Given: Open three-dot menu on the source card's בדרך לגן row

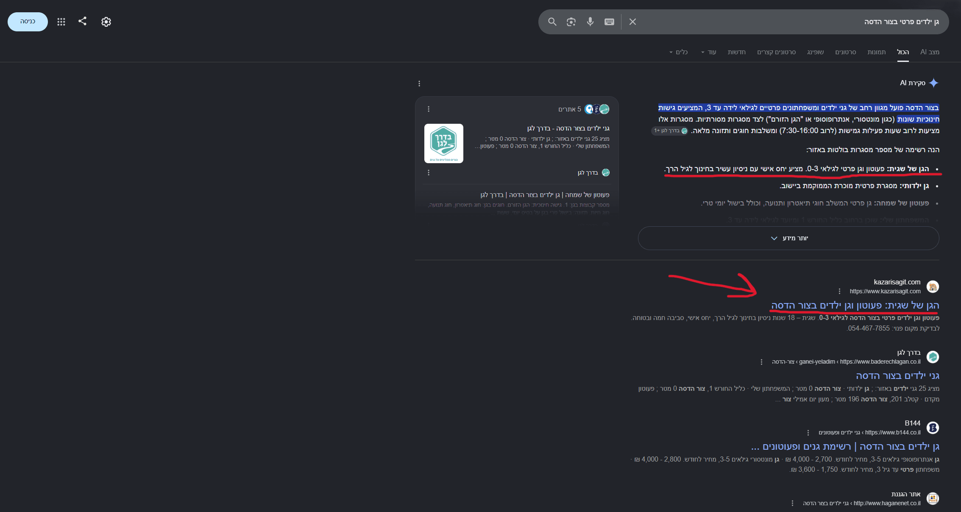Looking at the screenshot, I should pyautogui.click(x=429, y=173).
